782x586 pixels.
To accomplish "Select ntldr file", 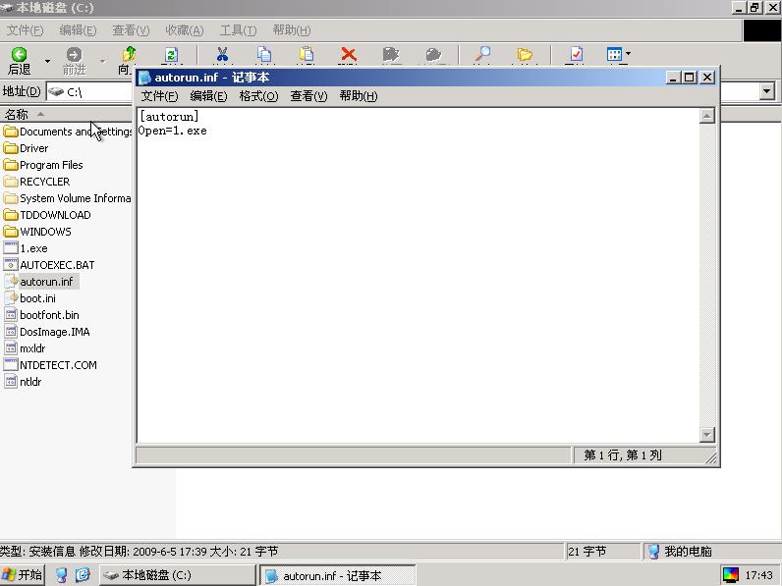I will (23, 382).
